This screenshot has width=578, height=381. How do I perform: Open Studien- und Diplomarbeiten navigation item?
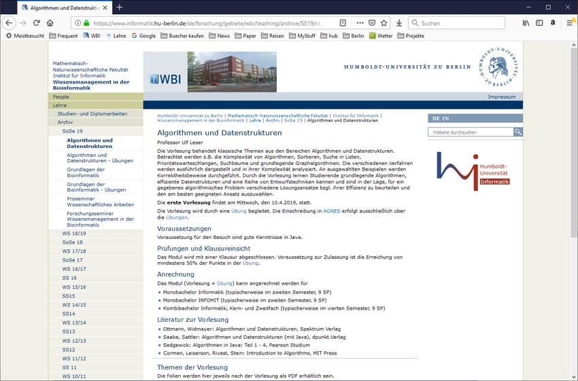[x=95, y=113]
